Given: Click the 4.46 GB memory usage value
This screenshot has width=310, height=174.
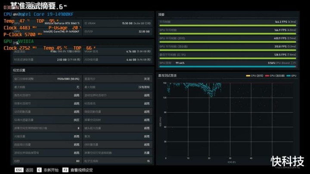Looking at the screenshot, I should [131, 60].
